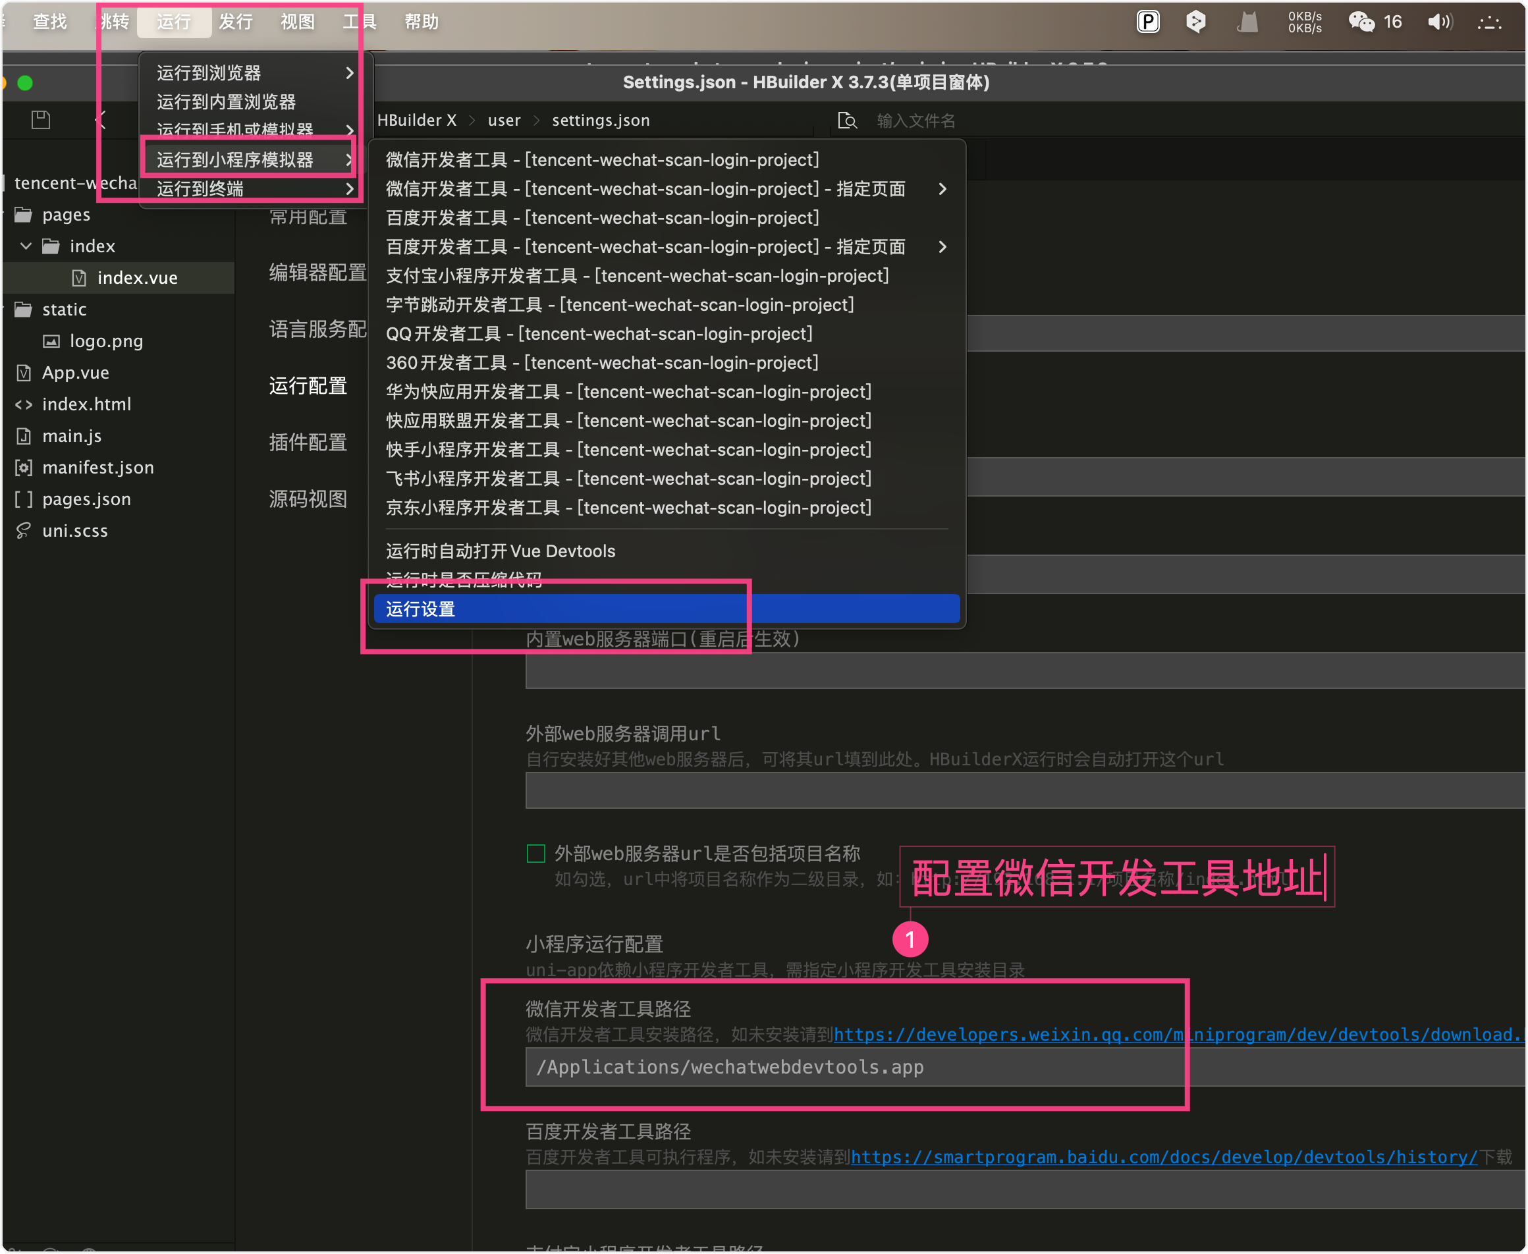Click the file search icon beside the filename input
1528x1254 pixels.
pyautogui.click(x=847, y=121)
